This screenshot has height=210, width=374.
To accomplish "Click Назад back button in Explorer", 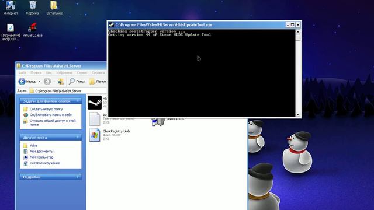I will pos(27,82).
